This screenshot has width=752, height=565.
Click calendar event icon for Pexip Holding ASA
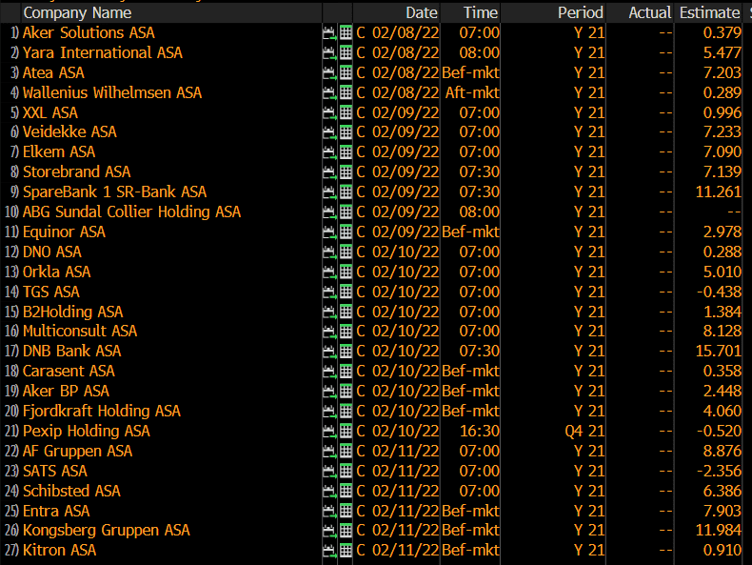[329, 432]
